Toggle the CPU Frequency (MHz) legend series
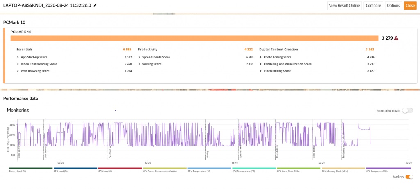420x189 pixels. point(388,169)
